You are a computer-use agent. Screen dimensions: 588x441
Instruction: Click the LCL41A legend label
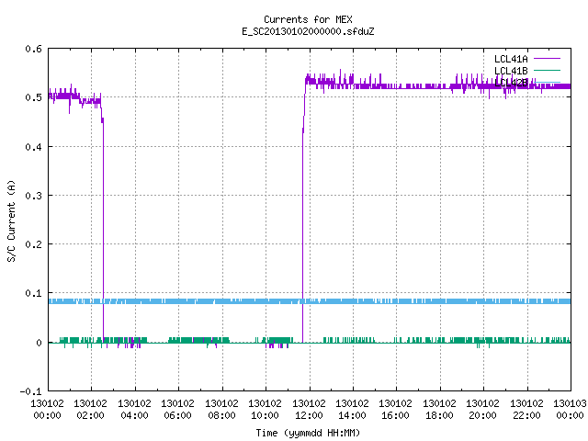[x=511, y=59]
